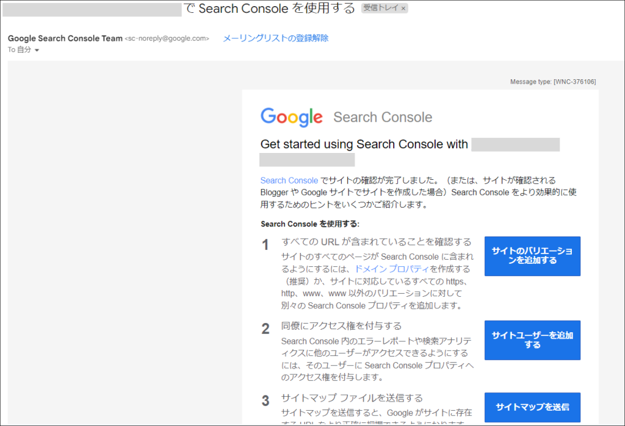The image size is (625, 426).
Task: Click step number 3 icon
Action: click(266, 400)
